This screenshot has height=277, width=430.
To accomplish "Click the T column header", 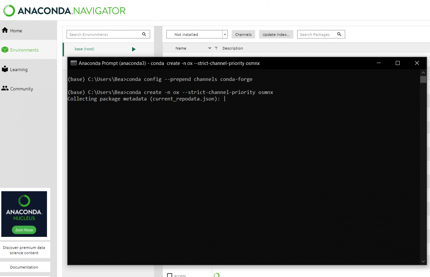I will [x=216, y=48].
